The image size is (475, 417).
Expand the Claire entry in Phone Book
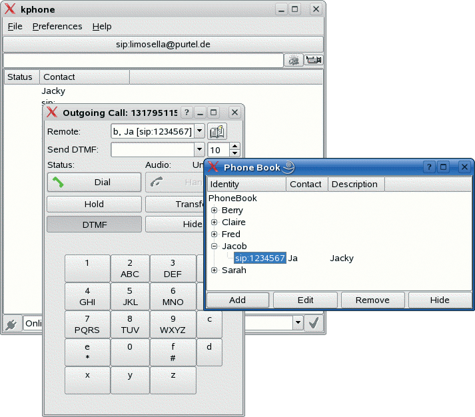tap(214, 222)
